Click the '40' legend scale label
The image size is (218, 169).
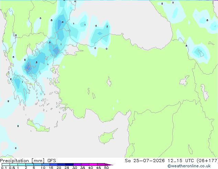(90, 168)
